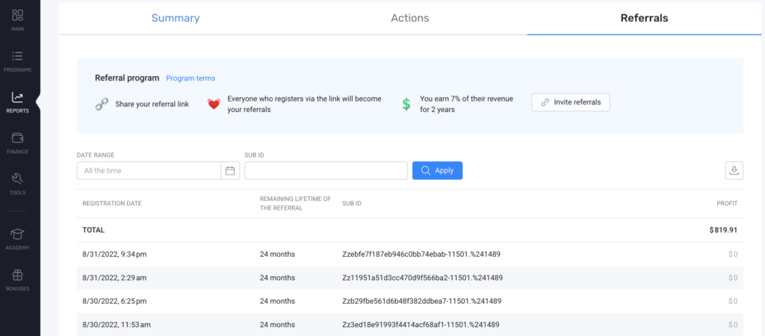
Task: Switch to the Summary tab
Action: click(176, 18)
